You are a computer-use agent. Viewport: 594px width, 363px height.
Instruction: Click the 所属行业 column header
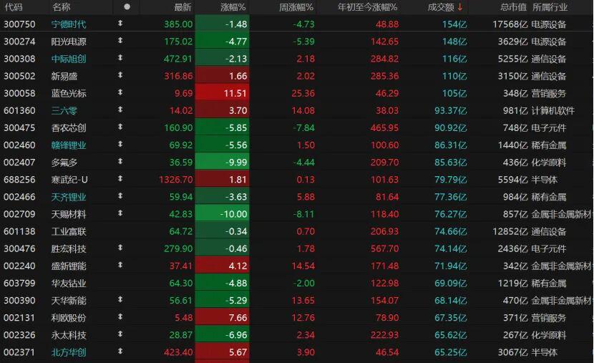click(x=550, y=7)
